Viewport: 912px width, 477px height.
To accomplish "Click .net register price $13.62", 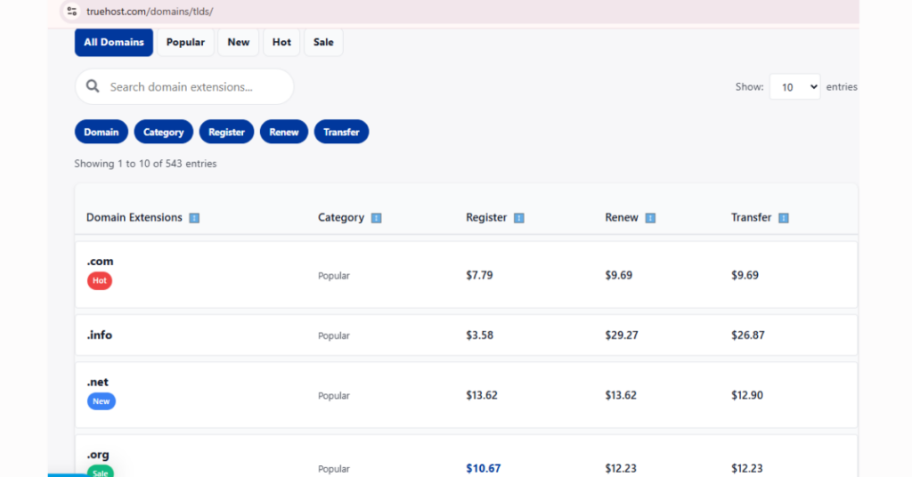I will [x=482, y=395].
